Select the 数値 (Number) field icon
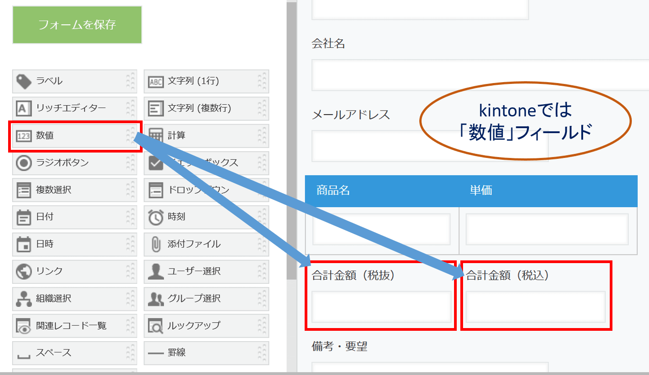This screenshot has width=649, height=375. tap(74, 135)
